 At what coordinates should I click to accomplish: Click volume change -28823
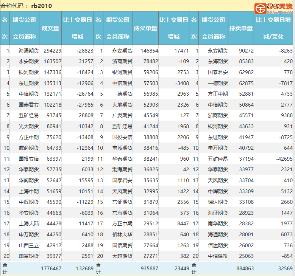click(85, 51)
